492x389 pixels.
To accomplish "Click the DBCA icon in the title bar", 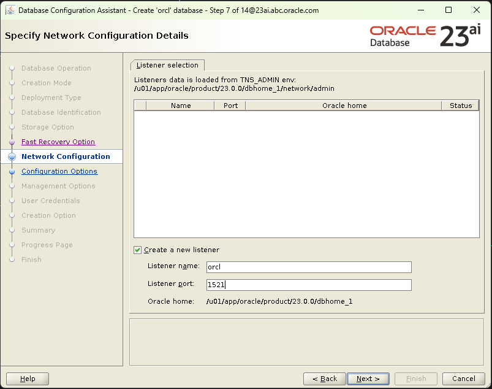I will (11, 10).
